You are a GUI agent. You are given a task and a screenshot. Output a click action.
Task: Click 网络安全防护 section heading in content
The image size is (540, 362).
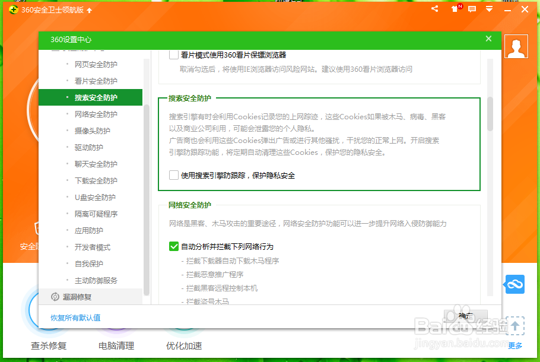tap(189, 205)
